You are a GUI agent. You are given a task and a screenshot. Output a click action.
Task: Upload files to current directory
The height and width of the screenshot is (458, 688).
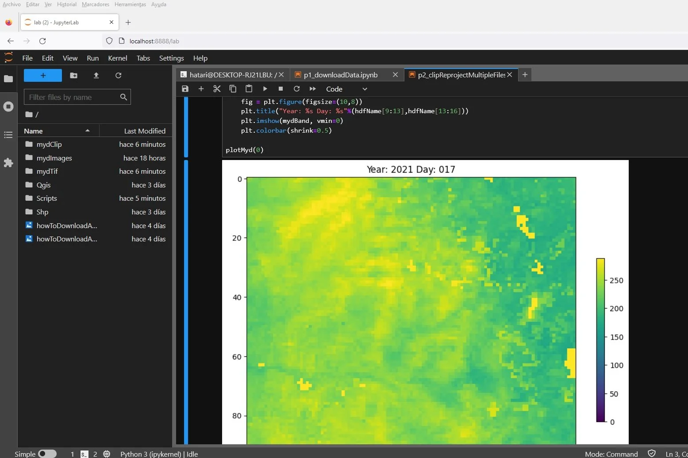pyautogui.click(x=96, y=76)
